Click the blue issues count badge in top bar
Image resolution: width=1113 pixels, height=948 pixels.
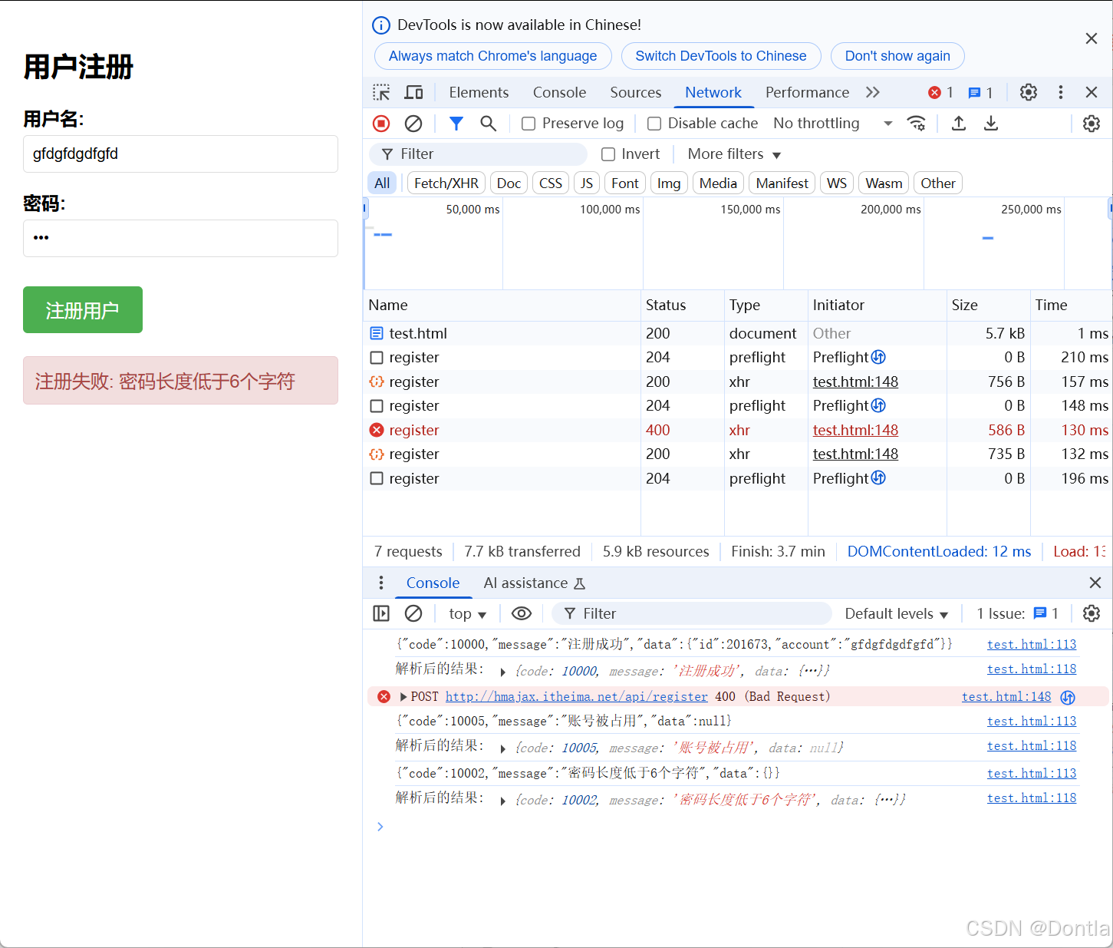point(980,93)
